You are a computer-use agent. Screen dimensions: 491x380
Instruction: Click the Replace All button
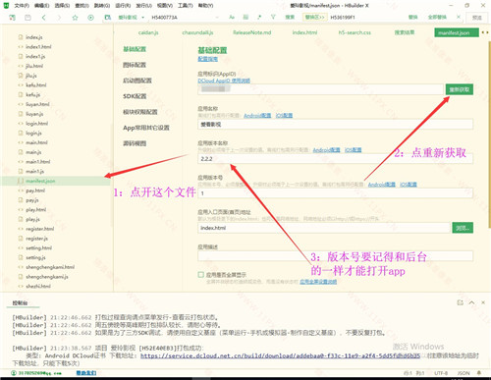click(437, 17)
